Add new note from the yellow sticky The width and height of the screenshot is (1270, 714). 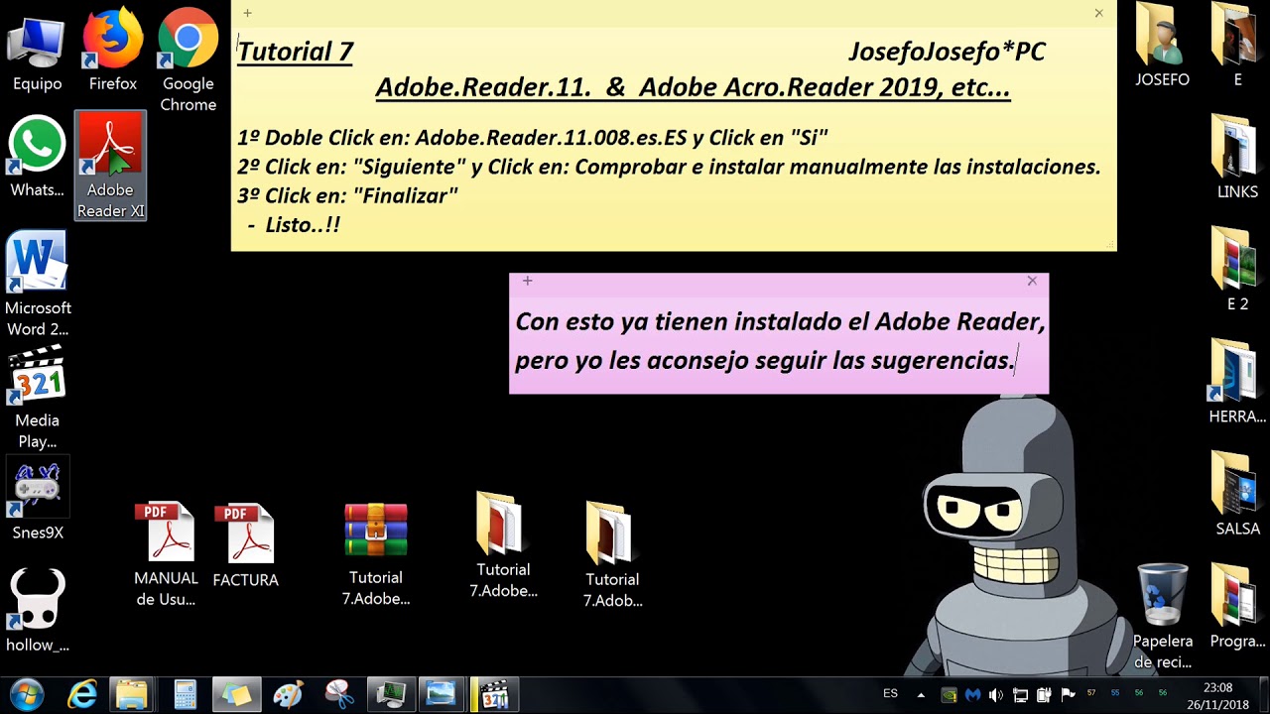(247, 13)
